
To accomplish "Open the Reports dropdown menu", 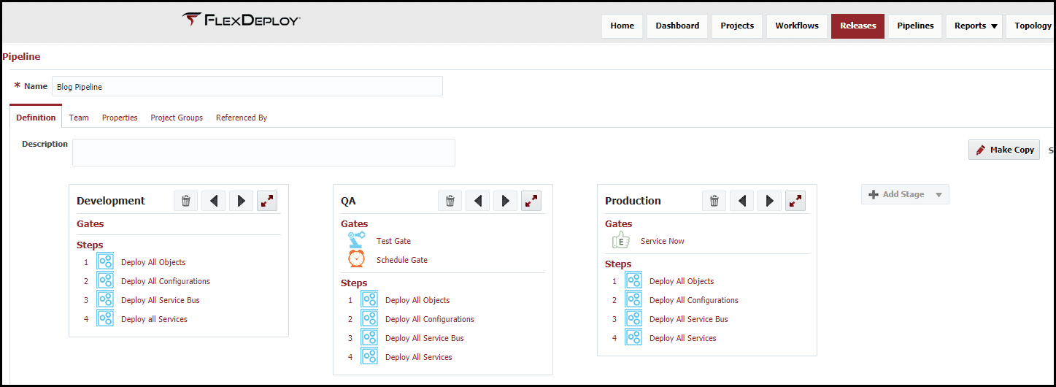I will (975, 26).
